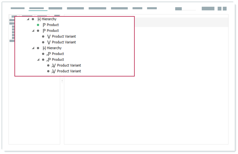Click the linked V icon of the last Product Variant
Viewport: 238px width, 154px height.
pyautogui.click(x=54, y=71)
